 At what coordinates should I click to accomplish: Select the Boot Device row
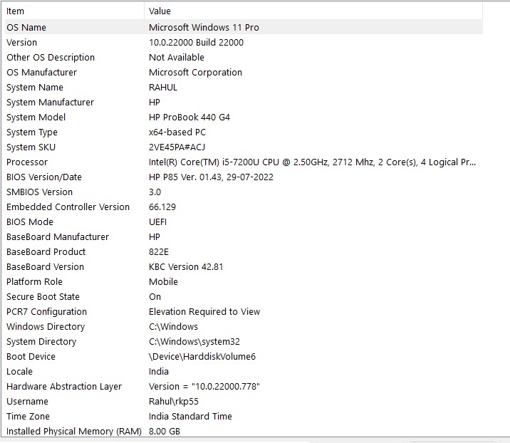click(x=244, y=357)
